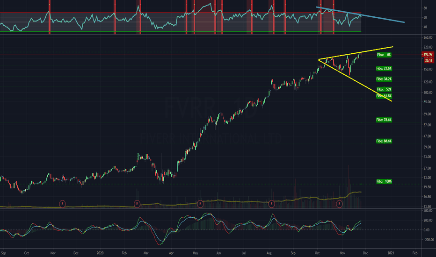Click the 220.00 price axis label
The image size is (436, 257).
[428, 47]
